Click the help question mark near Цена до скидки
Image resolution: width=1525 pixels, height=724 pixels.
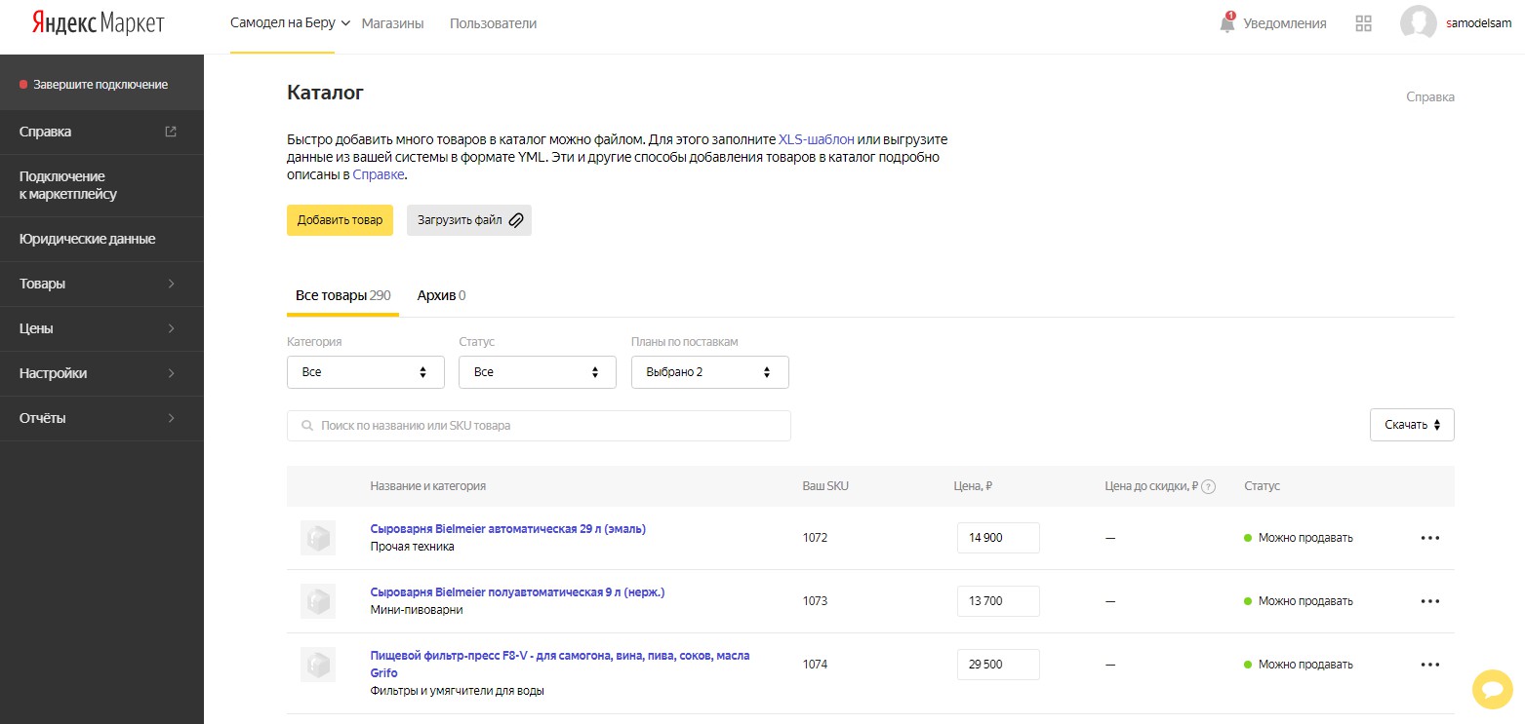pos(1209,486)
